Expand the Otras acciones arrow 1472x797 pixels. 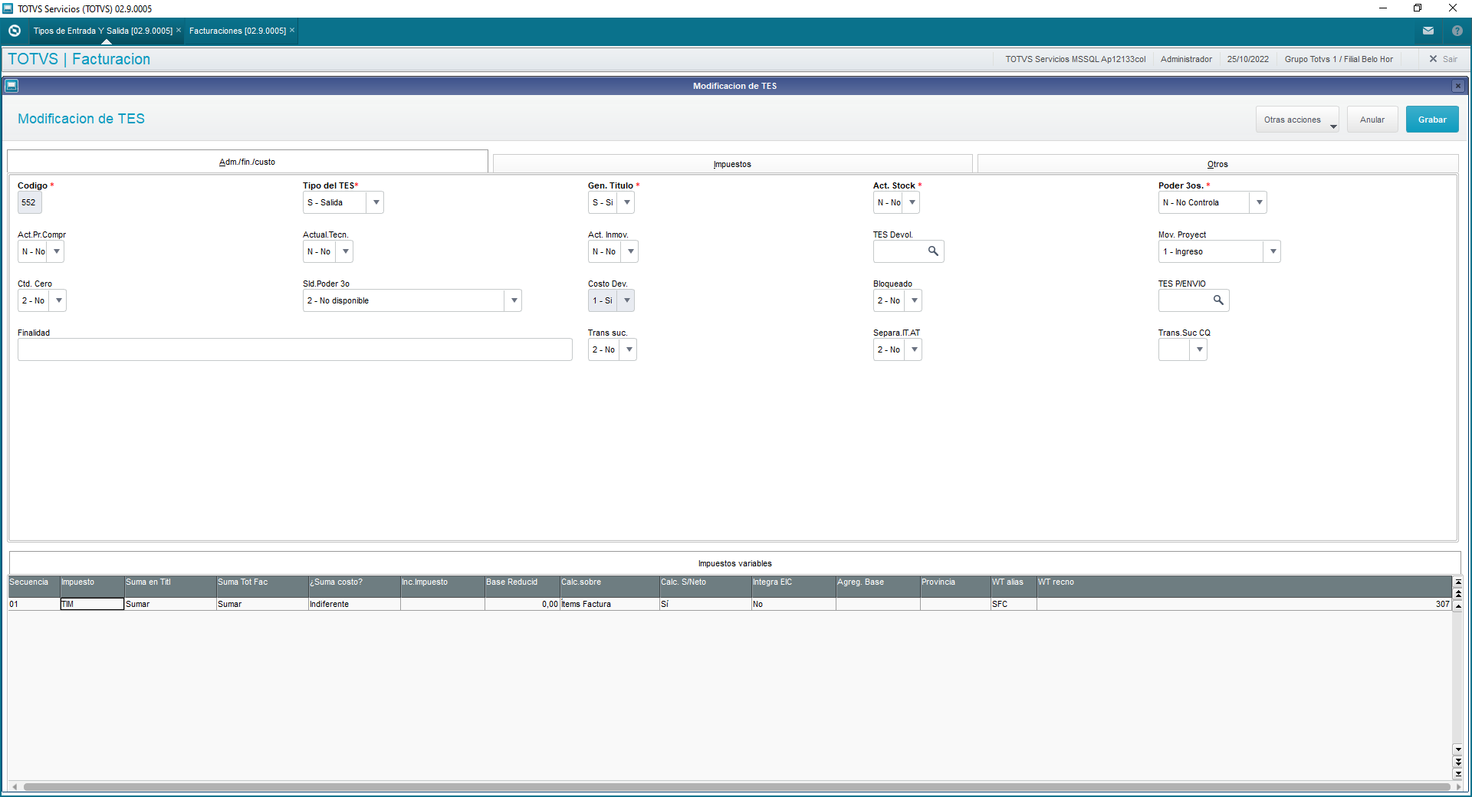pyautogui.click(x=1333, y=126)
